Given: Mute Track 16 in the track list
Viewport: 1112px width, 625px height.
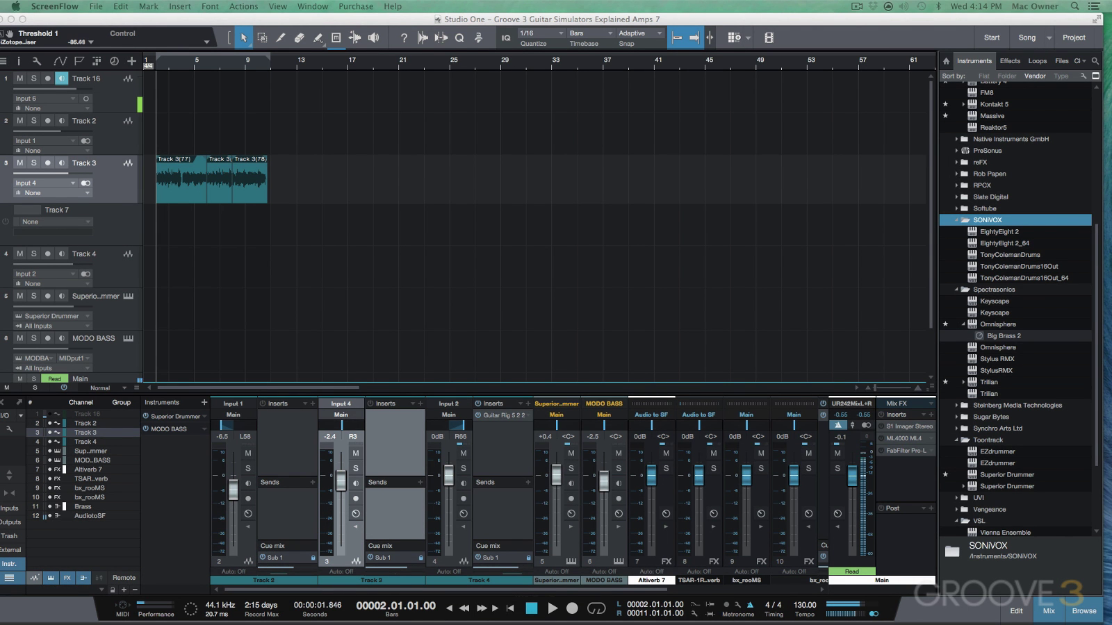Looking at the screenshot, I should point(19,78).
